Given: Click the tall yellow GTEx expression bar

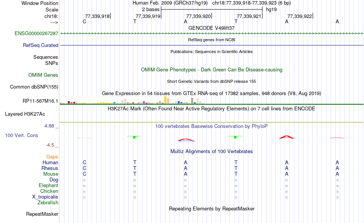Looking at the screenshot, I should [165, 100].
